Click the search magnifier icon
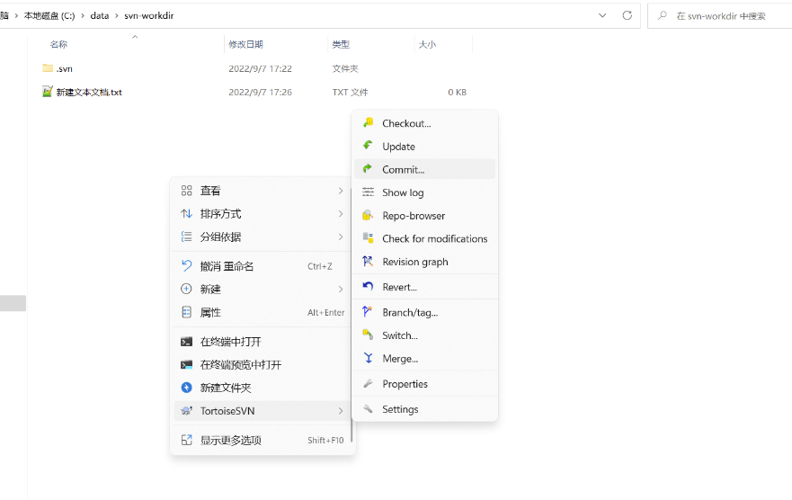 [x=663, y=15]
